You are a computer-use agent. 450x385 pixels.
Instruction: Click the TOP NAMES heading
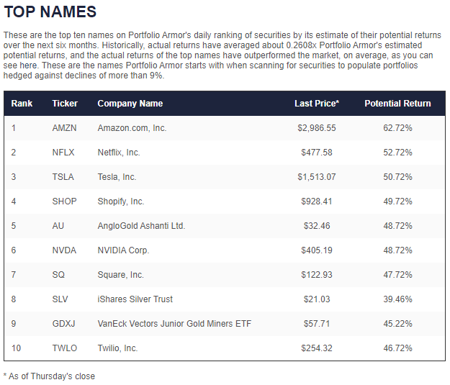pos(50,12)
